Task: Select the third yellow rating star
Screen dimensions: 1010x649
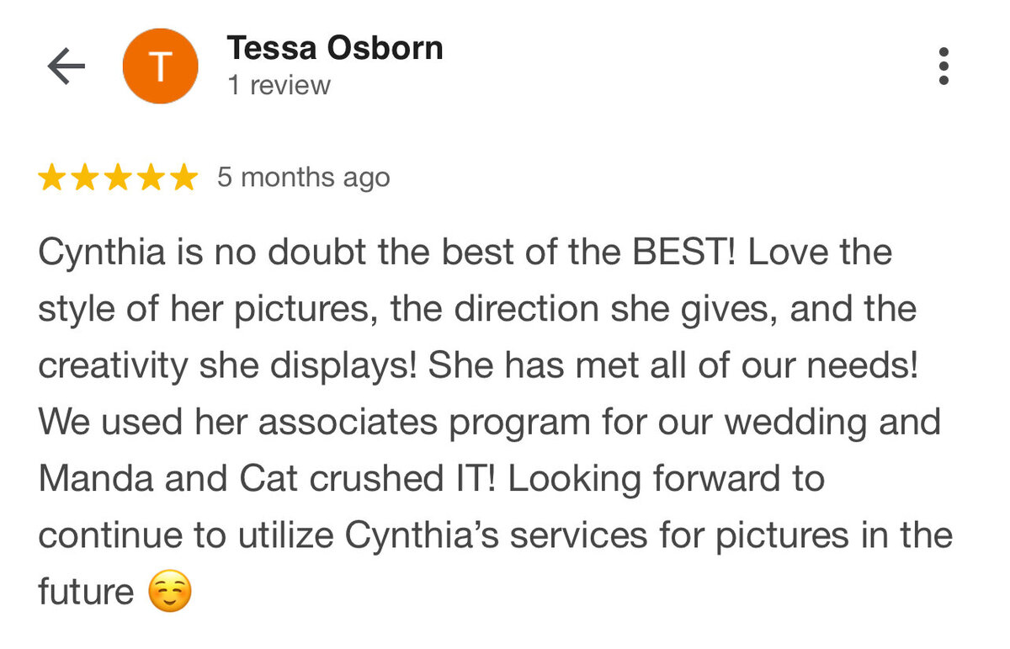Action: [x=117, y=178]
